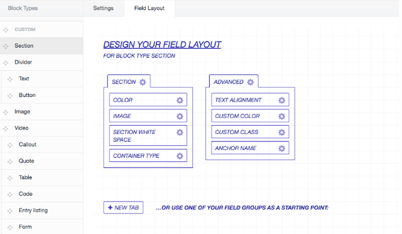Click the move handle next to Text
This screenshot has width=402, height=234.
click(10, 79)
